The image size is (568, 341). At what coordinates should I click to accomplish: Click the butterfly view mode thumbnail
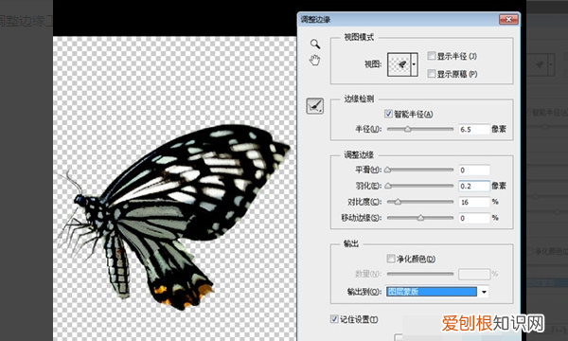click(x=399, y=64)
